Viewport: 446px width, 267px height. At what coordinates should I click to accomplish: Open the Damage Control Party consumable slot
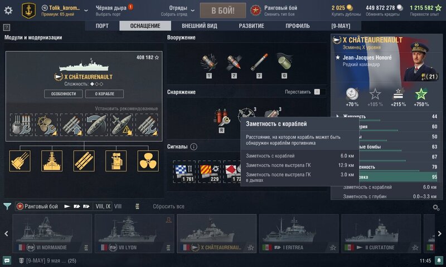coord(221,117)
